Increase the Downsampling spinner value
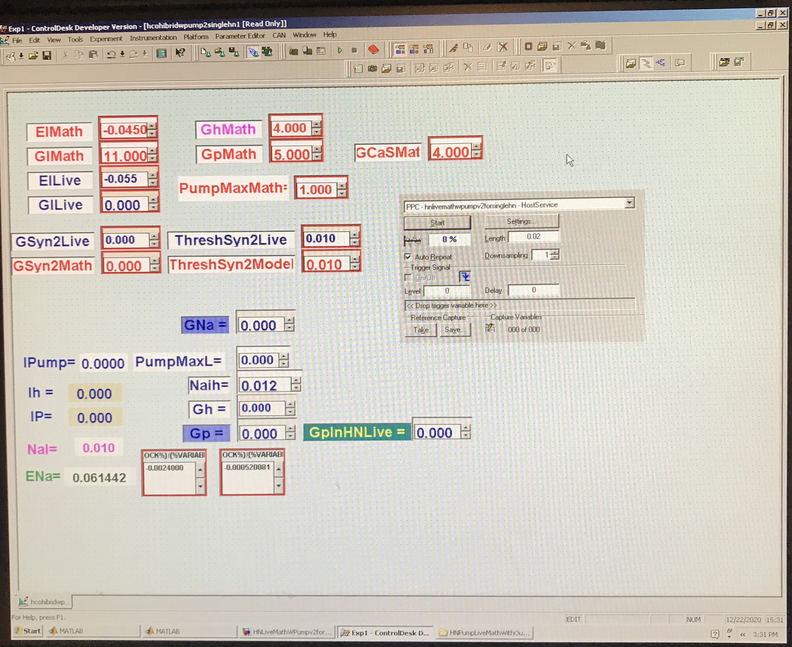Screen dimensions: 792x647 click(x=555, y=252)
